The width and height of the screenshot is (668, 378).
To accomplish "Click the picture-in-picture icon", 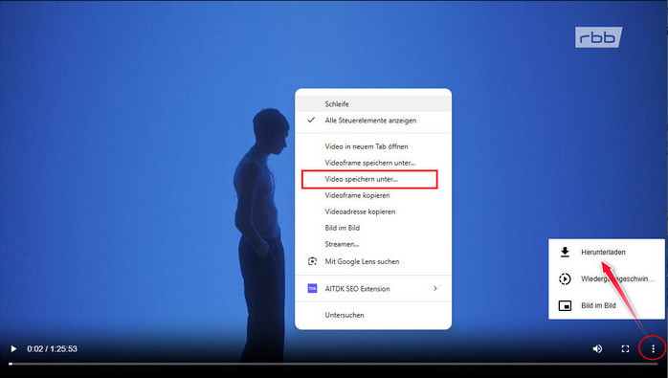I will coord(565,305).
